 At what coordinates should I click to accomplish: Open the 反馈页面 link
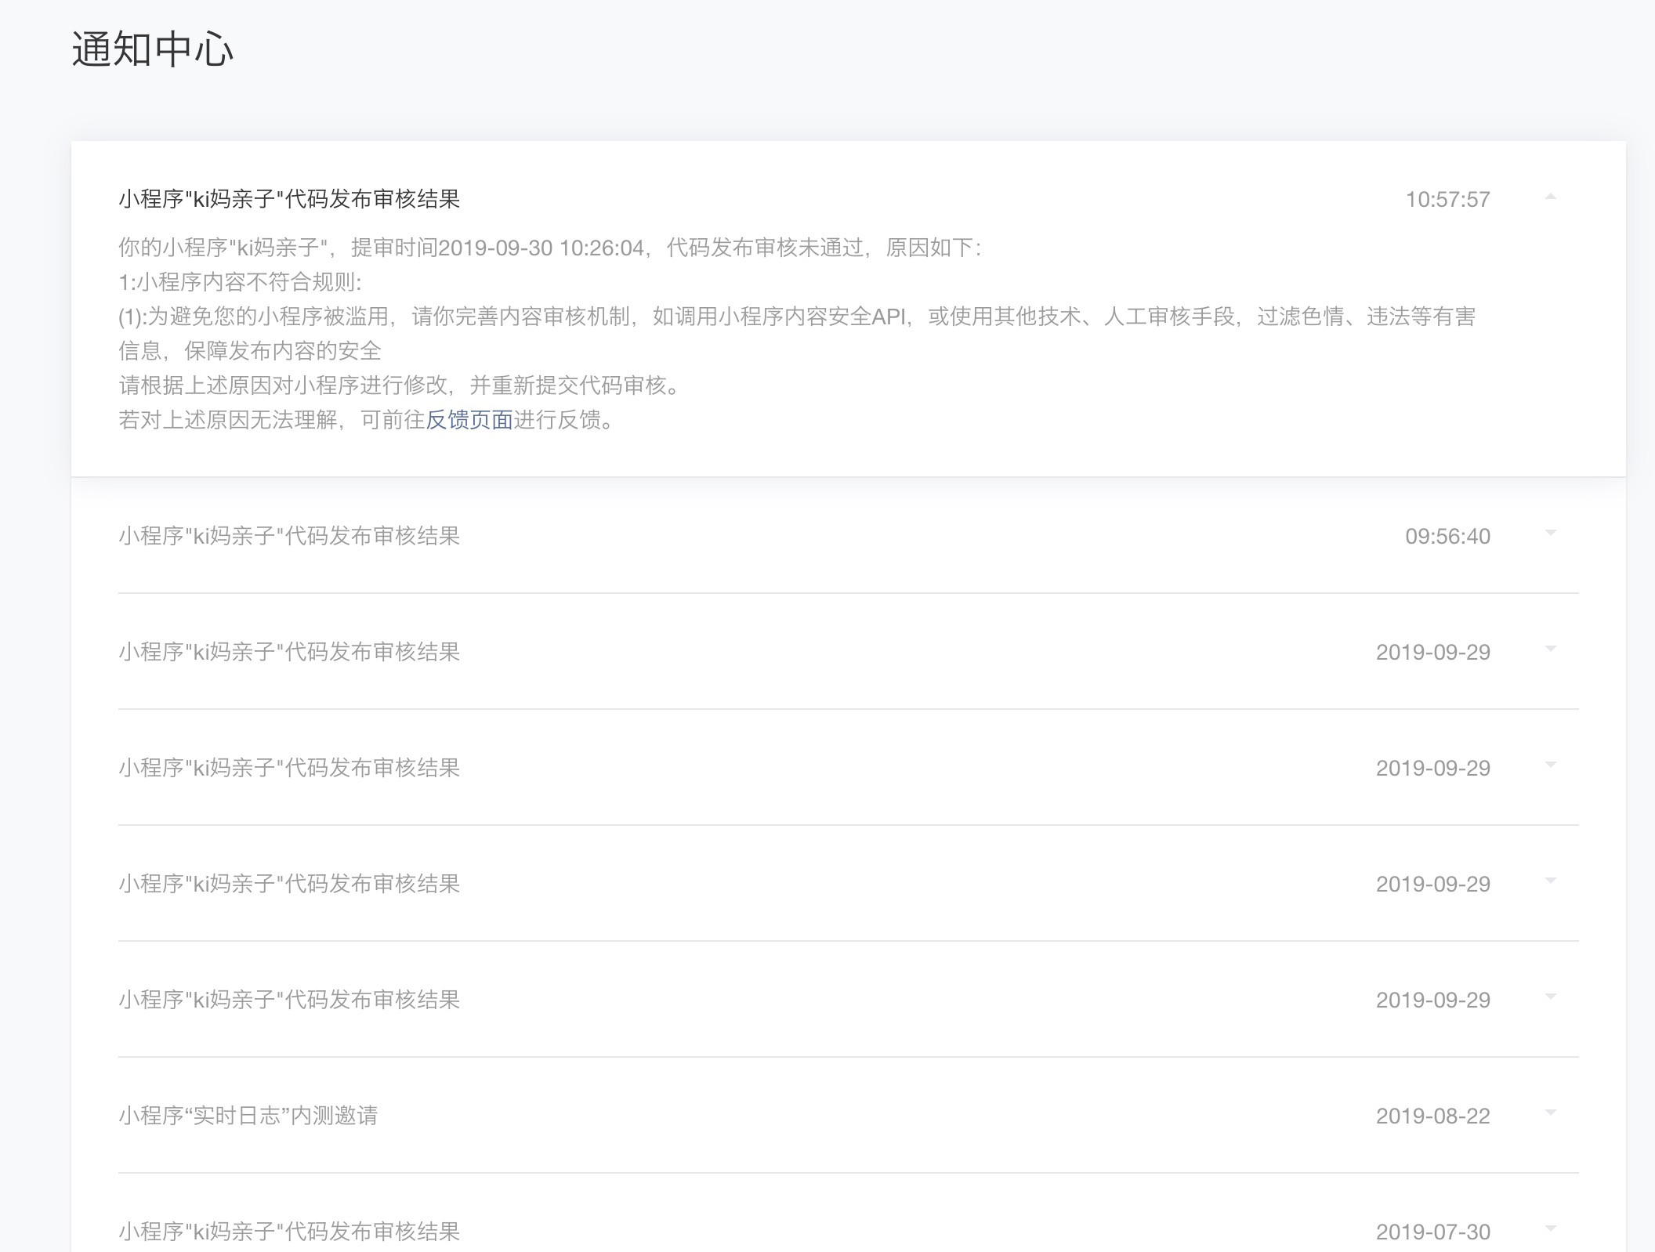[469, 420]
